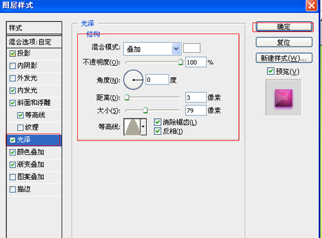Toggle the 投影 drop shadow checkbox
This screenshot has height=238, width=322.
(13, 54)
